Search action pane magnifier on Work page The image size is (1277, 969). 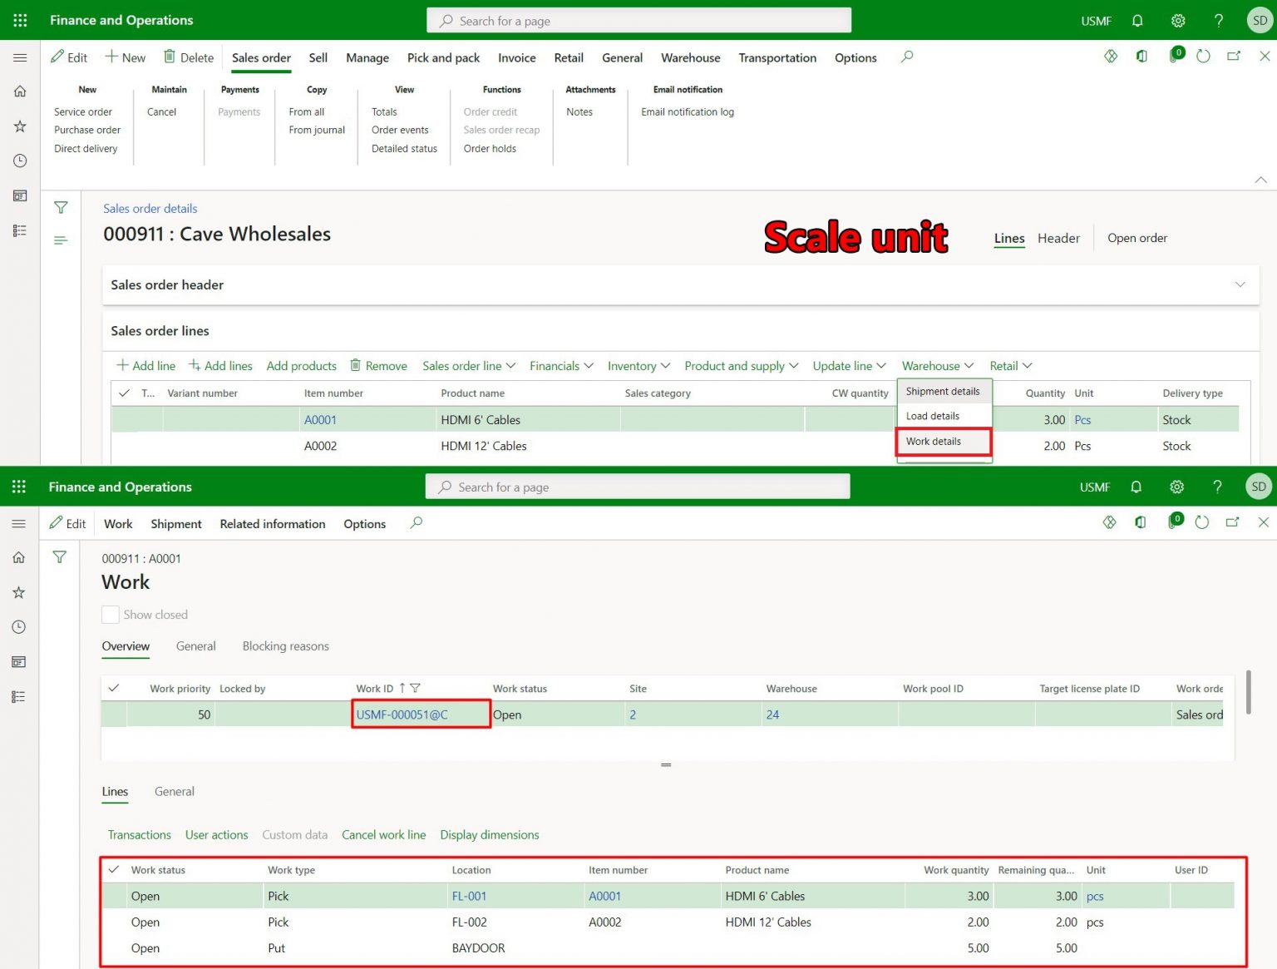(417, 522)
